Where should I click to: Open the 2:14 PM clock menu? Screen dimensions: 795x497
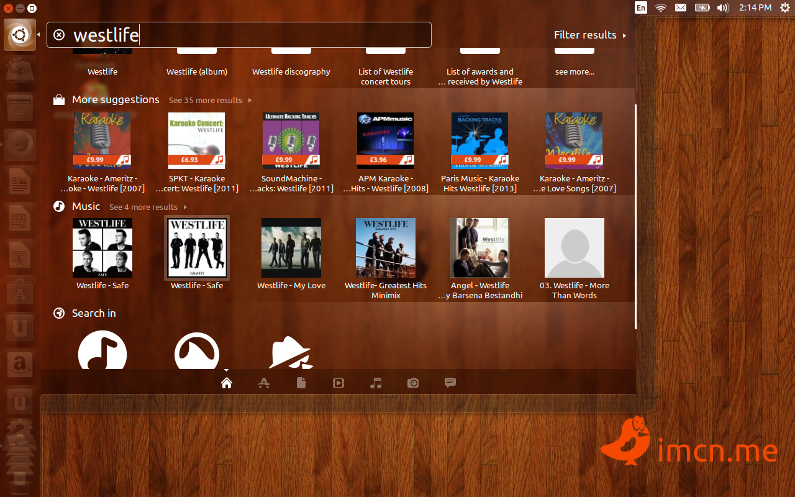755,7
